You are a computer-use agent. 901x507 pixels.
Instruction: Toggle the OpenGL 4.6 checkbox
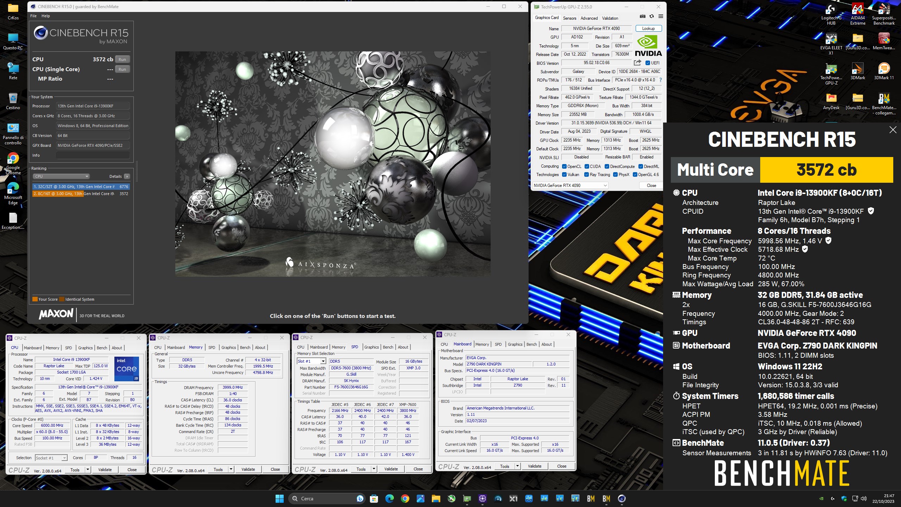coord(635,175)
